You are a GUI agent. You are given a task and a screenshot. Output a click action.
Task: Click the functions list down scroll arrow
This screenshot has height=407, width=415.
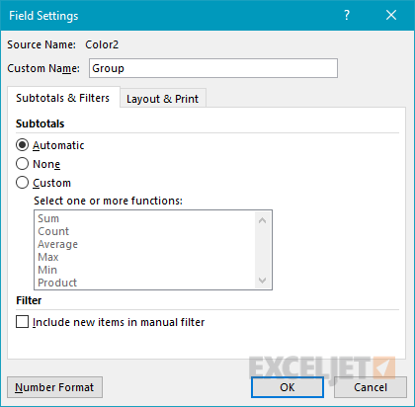tap(262, 281)
